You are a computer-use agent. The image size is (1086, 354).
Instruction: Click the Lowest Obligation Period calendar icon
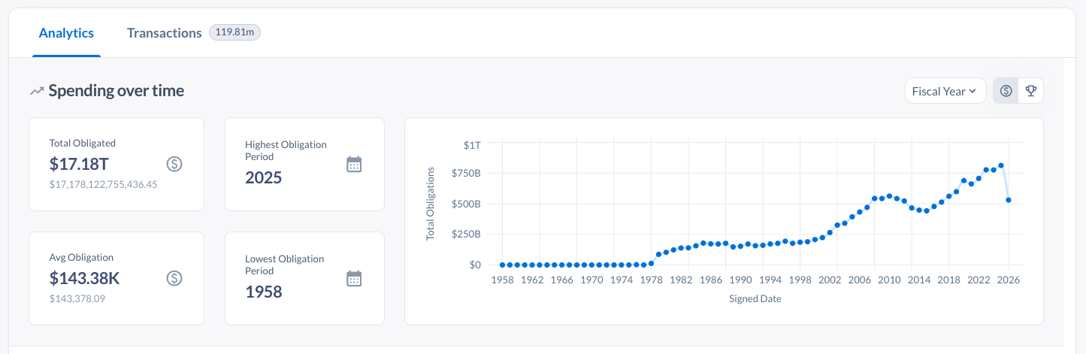(x=354, y=278)
